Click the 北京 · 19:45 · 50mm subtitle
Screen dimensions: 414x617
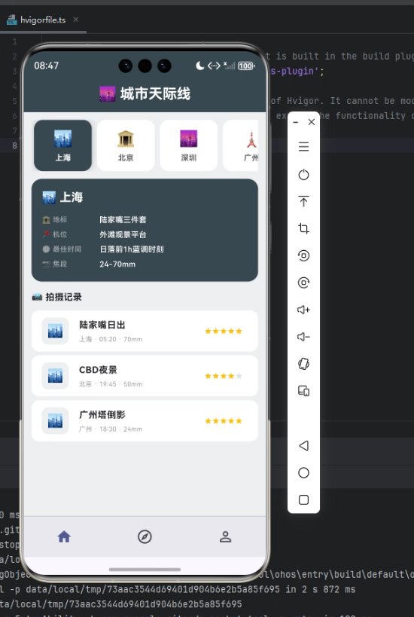point(111,384)
